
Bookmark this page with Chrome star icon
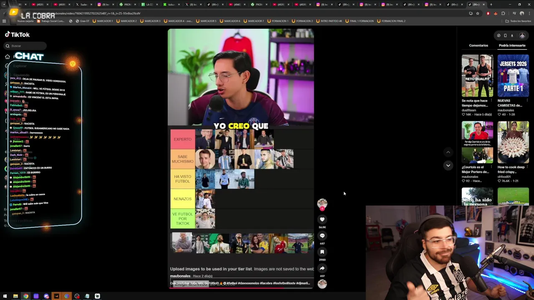[x=478, y=13]
